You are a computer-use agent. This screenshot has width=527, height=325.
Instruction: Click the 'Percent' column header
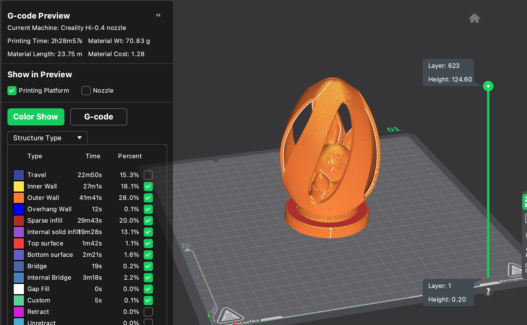click(130, 156)
